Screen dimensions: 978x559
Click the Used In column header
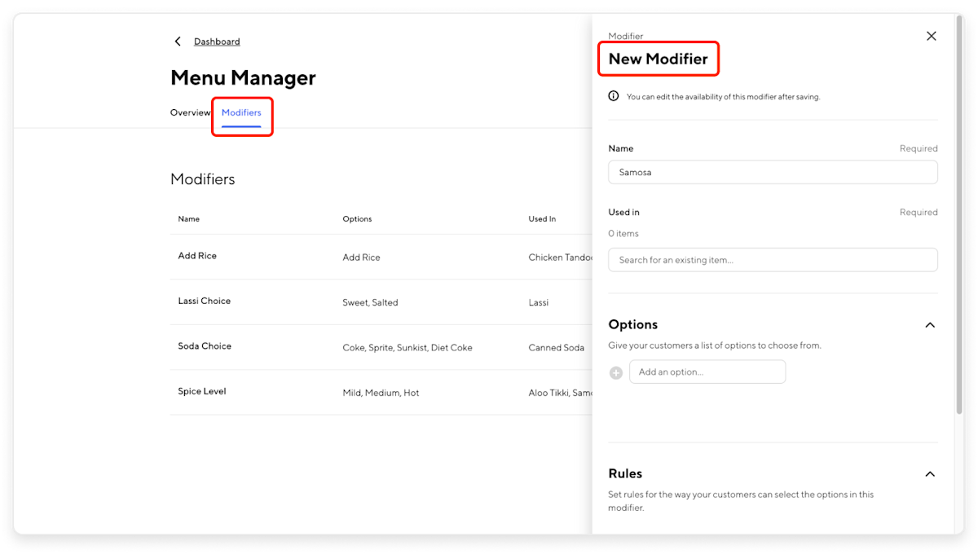click(x=542, y=219)
